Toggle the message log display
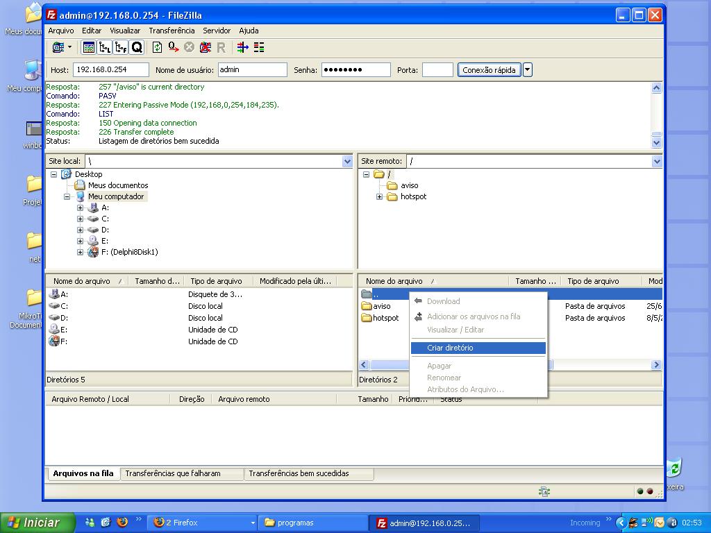This screenshot has height=533, width=711. tap(89, 47)
